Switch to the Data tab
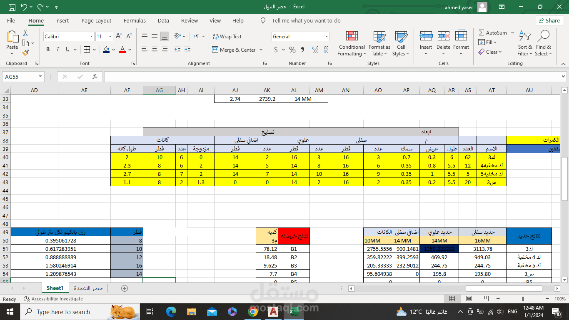The height and width of the screenshot is (320, 569). 163,21
